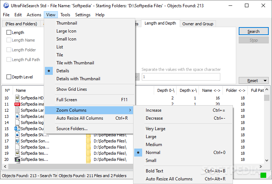Select the Length and Depth tab
Viewport: 272px width, 184px height.
coord(160,23)
